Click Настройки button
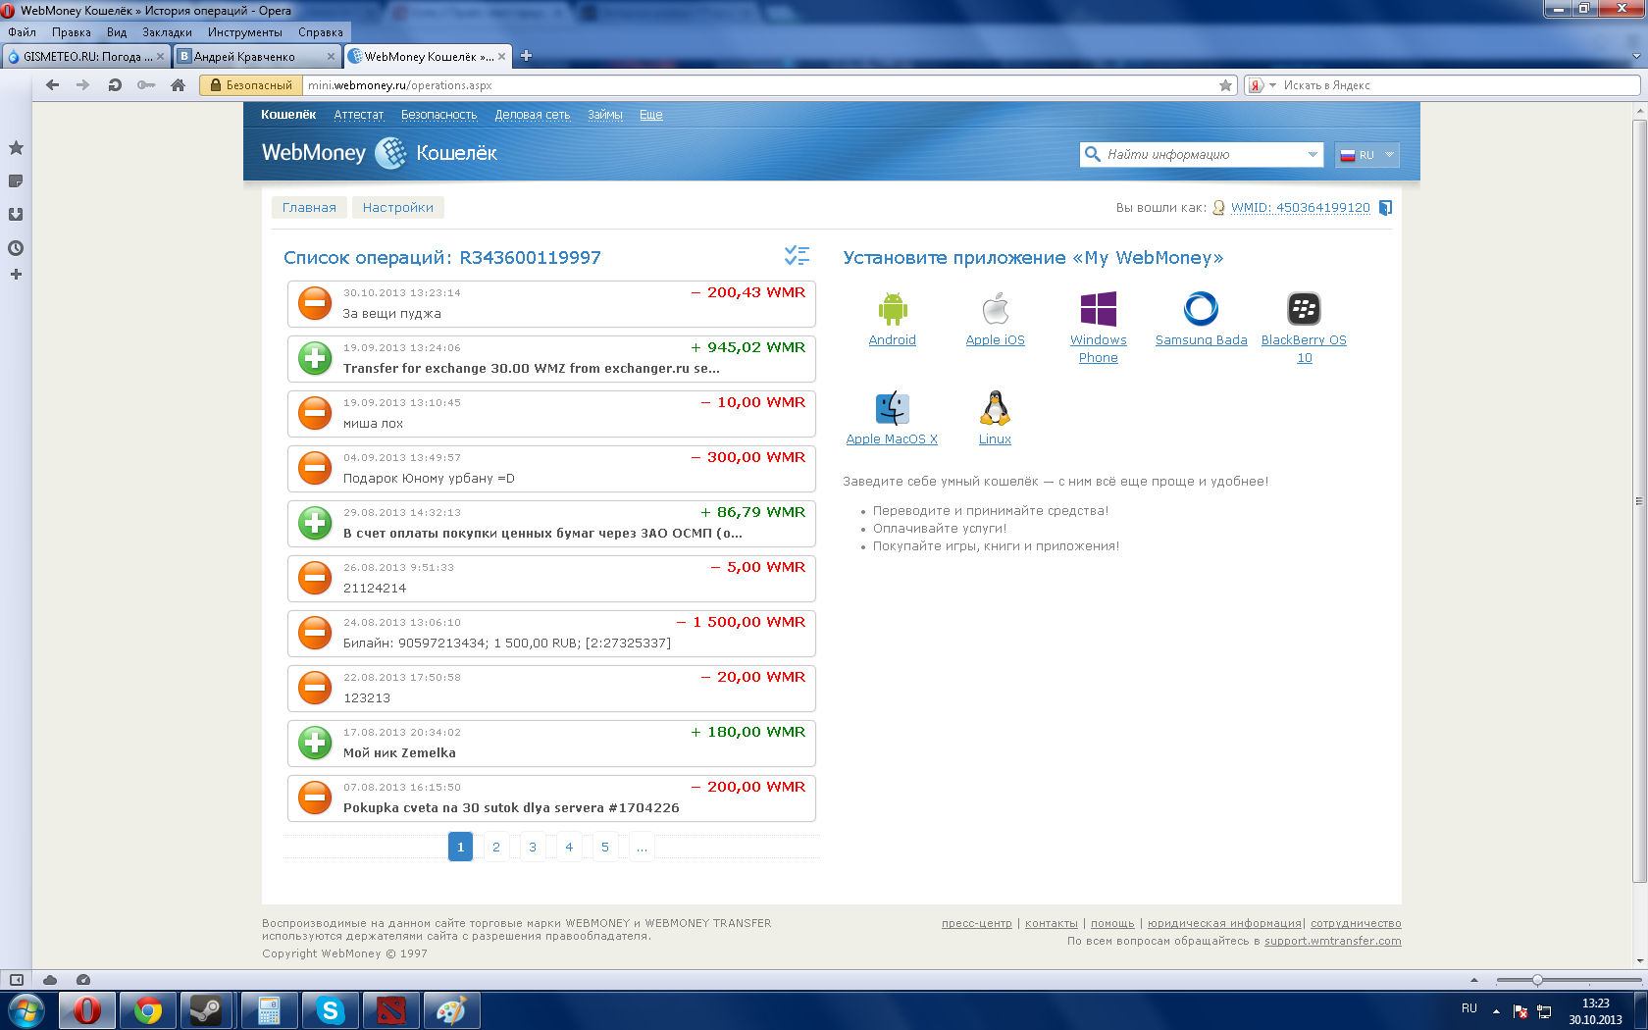1648x1030 pixels. (398, 207)
